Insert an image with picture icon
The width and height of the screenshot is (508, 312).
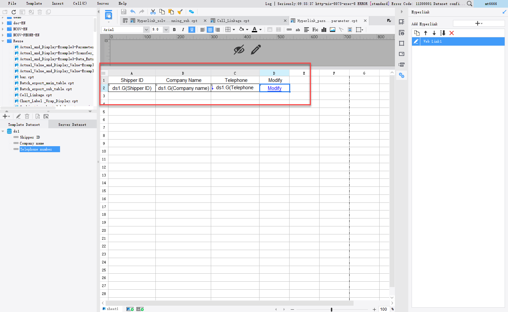pyautogui.click(x=333, y=30)
